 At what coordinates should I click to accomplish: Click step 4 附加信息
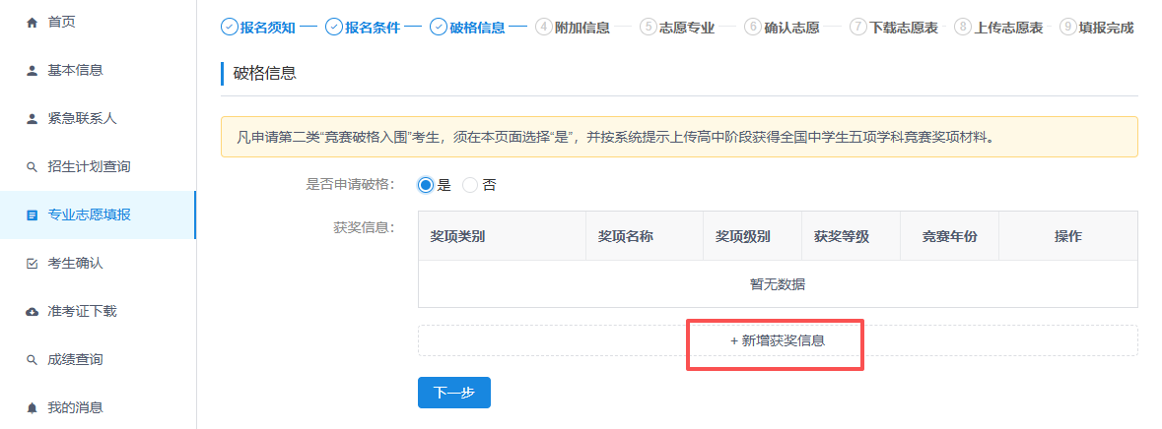tap(573, 28)
